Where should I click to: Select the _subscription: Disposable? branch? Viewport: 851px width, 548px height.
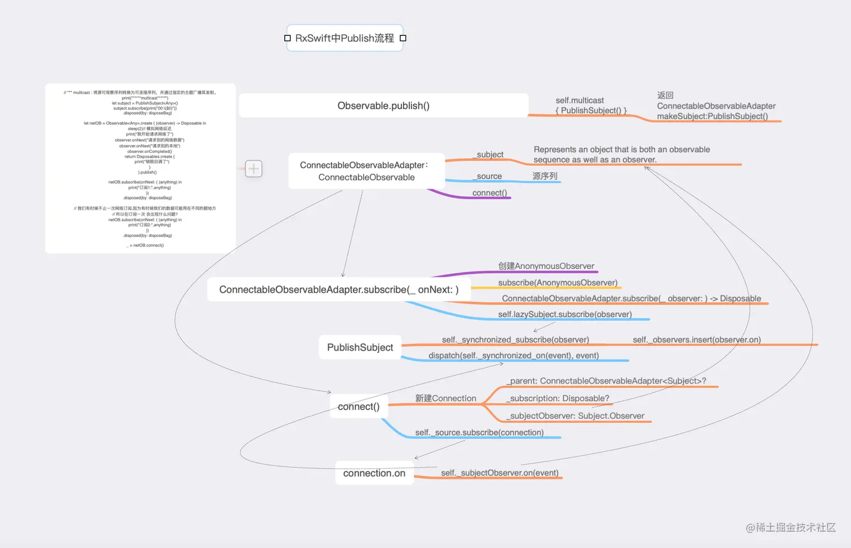coord(558,398)
